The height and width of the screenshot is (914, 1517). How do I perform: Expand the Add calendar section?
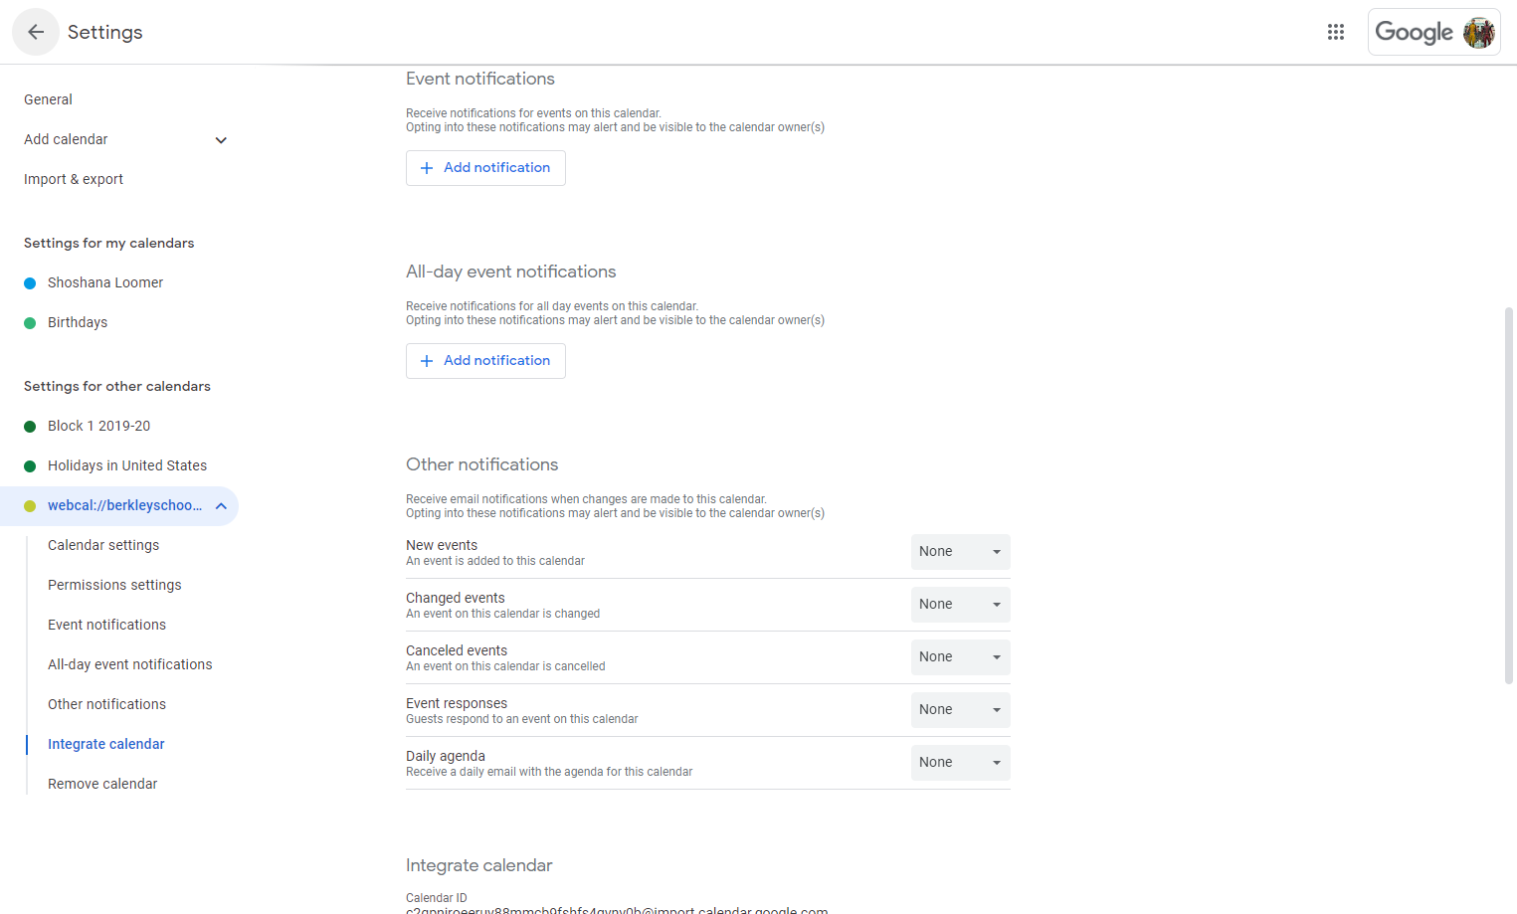point(221,140)
